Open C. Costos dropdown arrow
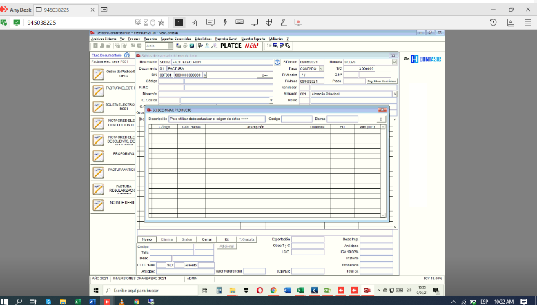Screen dimensions: 537x305 coord(271,100)
